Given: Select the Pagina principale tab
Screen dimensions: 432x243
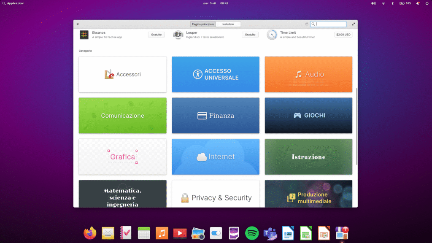Looking at the screenshot, I should pyautogui.click(x=202, y=24).
